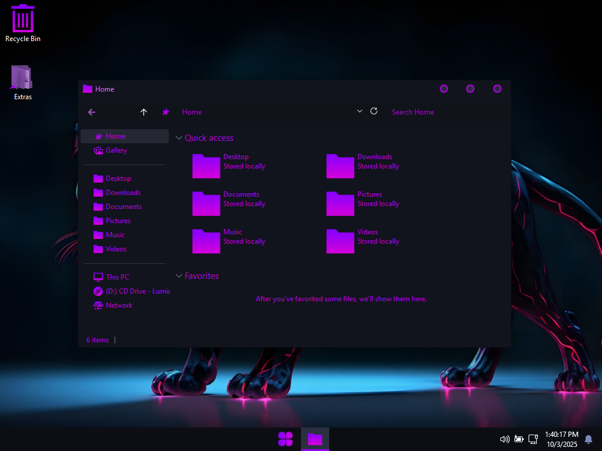Screen dimensions: 602x451
Task: Collapse the Quick access section
Action: (179, 138)
